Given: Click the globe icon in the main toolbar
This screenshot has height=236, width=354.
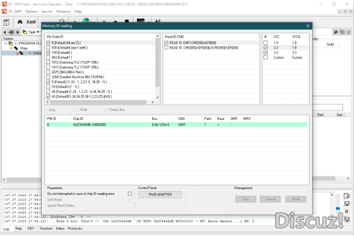Looking at the screenshot, I should [x=86, y=21].
